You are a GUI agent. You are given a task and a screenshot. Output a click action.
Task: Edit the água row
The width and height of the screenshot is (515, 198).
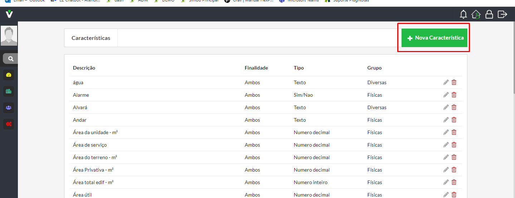(446, 82)
